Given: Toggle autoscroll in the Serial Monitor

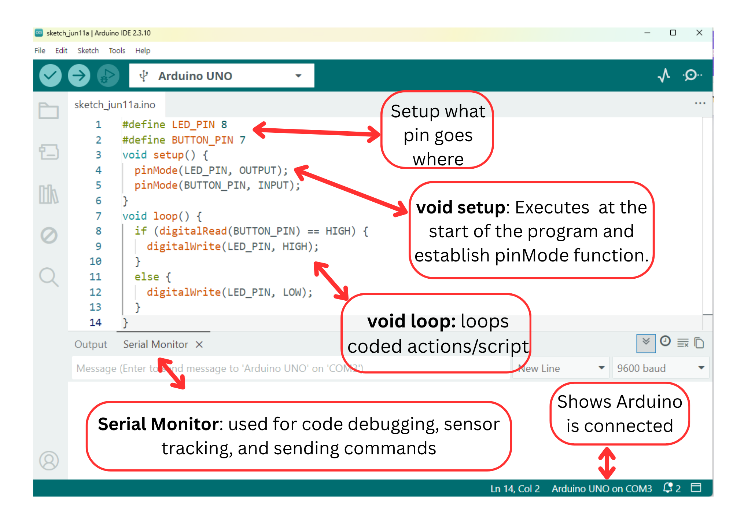Looking at the screenshot, I should click(x=646, y=343).
